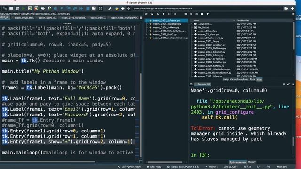Switch to the lesson_0309_tkMenu editor tab

click(47, 18)
